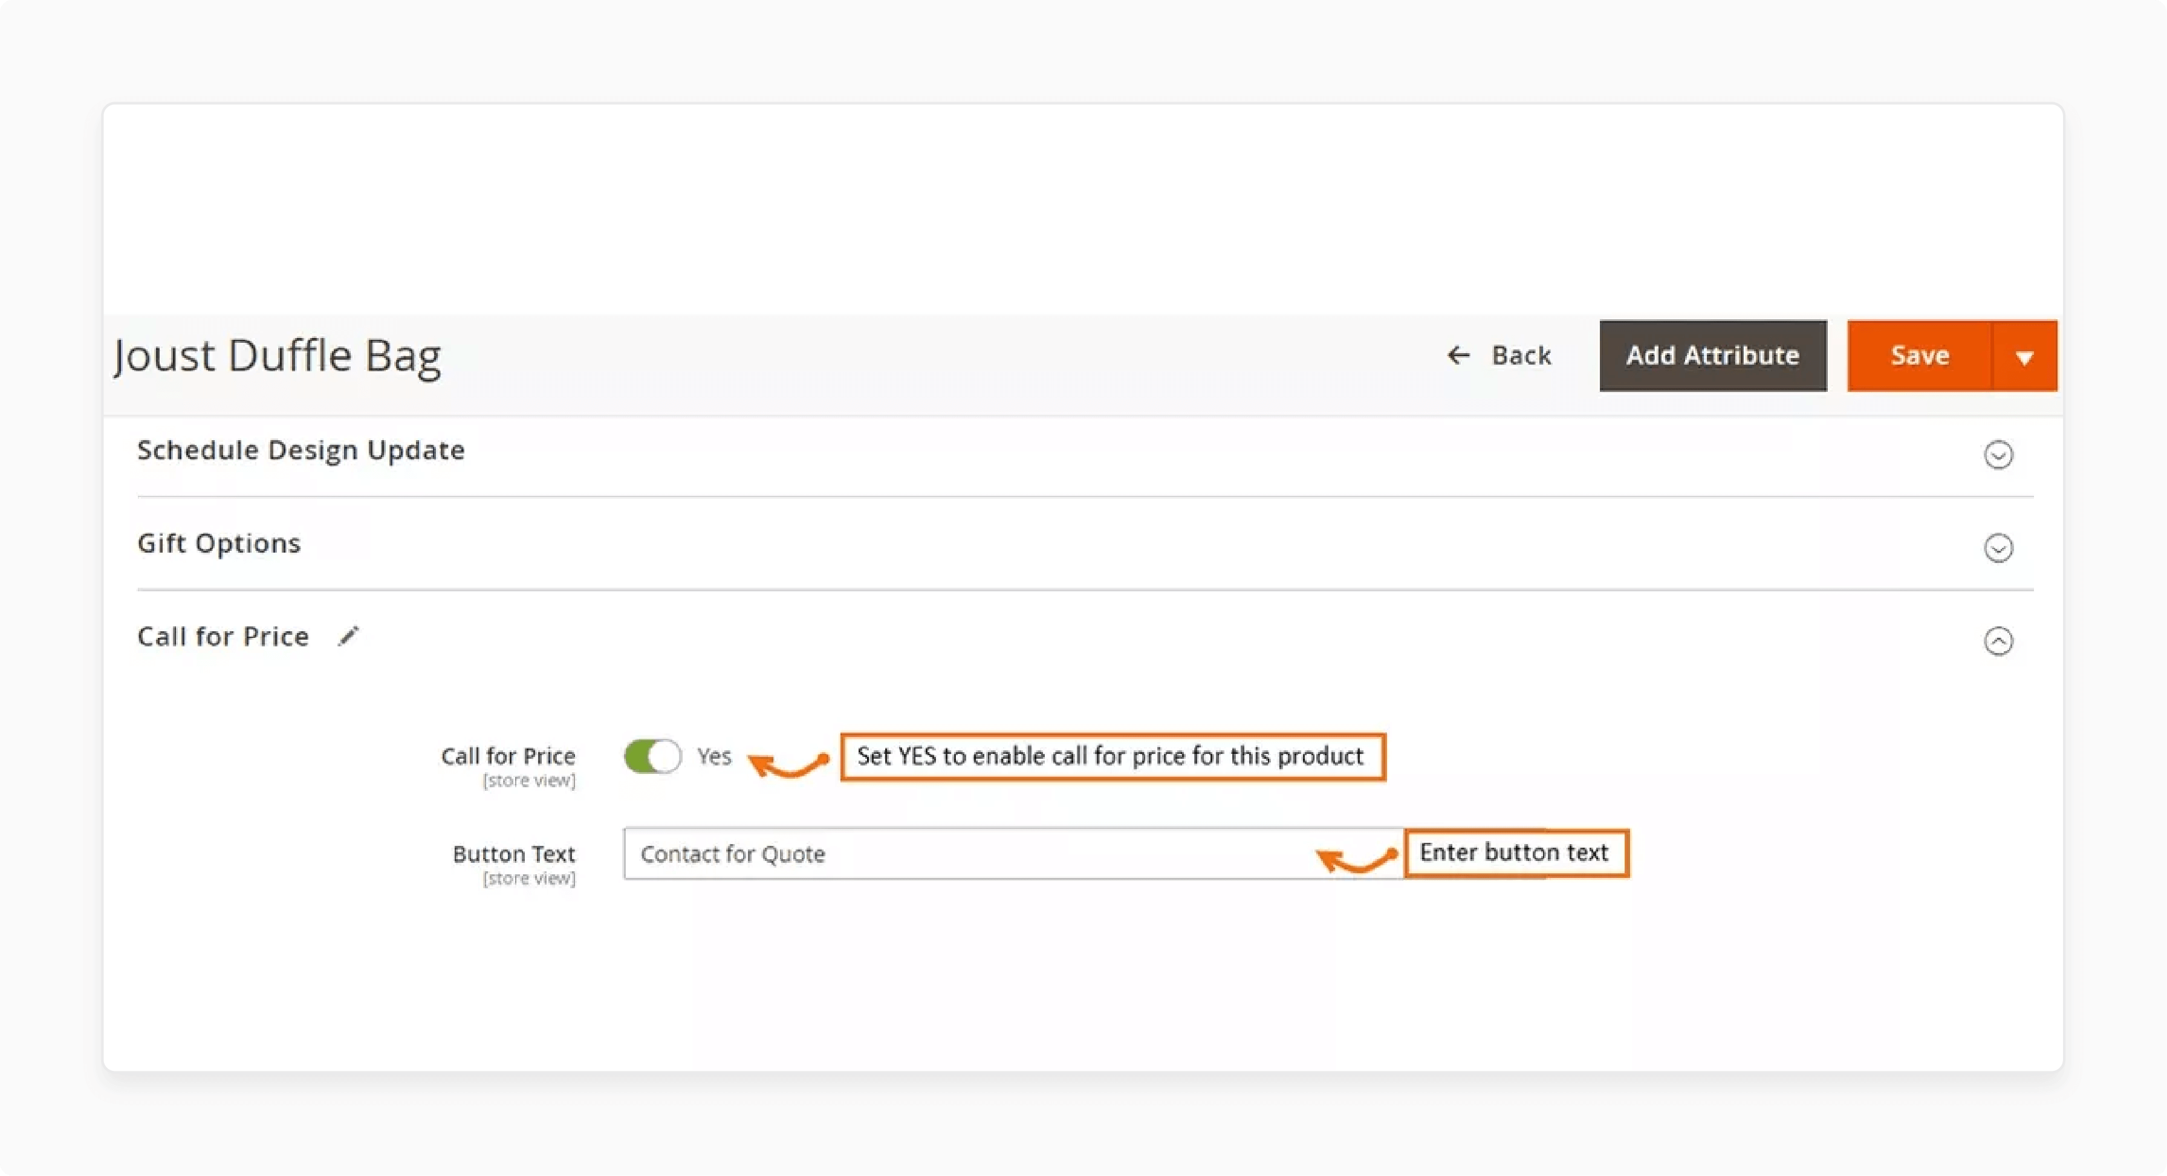Open the Save dropdown arrow
This screenshot has height=1176, width=2167.
pyautogui.click(x=2024, y=356)
